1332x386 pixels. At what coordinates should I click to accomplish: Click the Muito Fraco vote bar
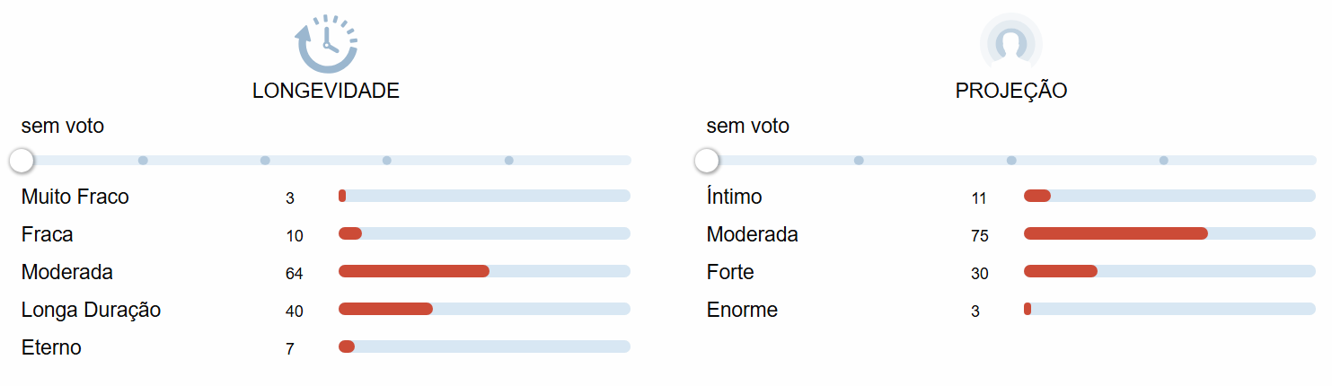point(484,196)
